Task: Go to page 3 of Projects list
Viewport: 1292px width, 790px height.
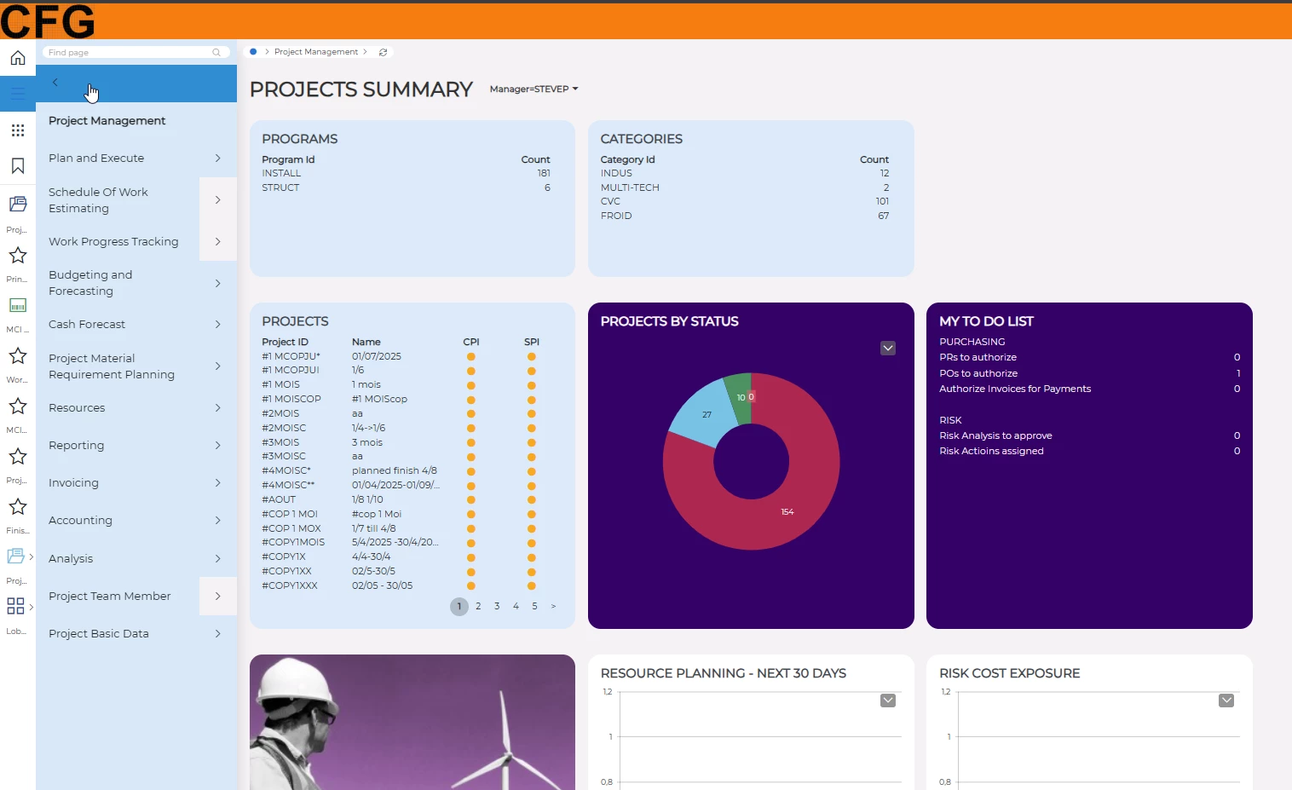Action: click(497, 607)
